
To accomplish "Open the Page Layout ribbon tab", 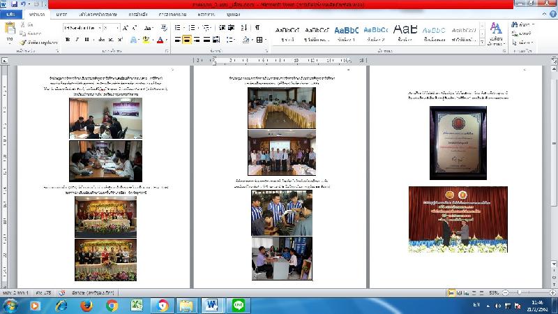I will 98,14.
